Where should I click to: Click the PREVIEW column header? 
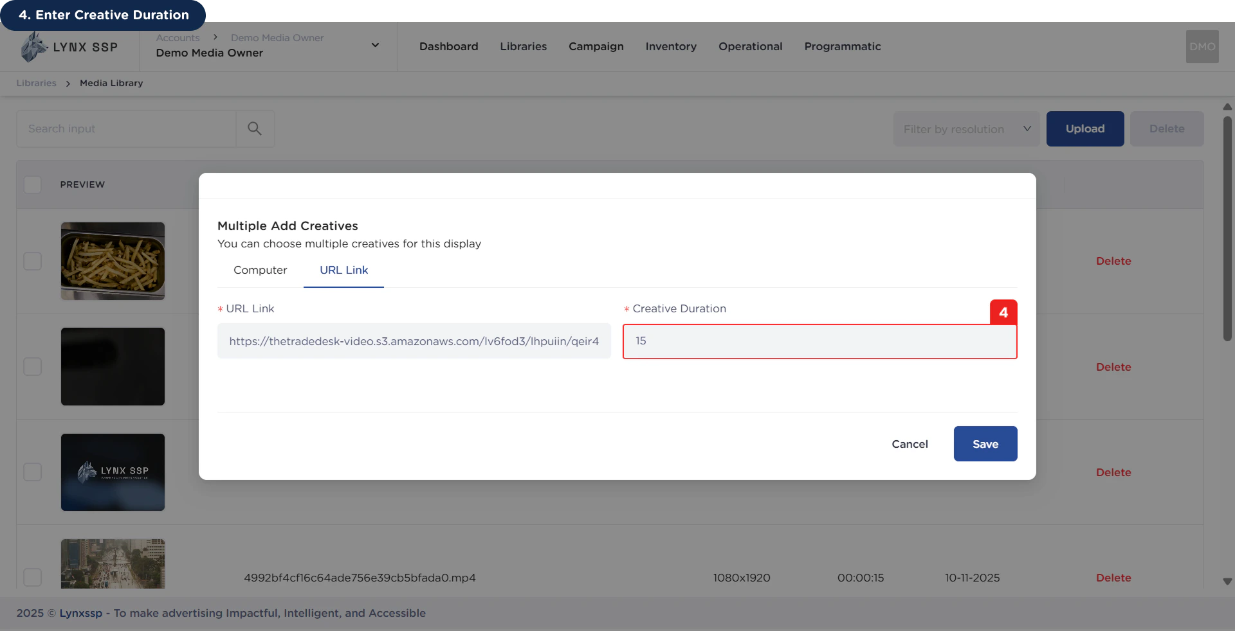pos(82,184)
